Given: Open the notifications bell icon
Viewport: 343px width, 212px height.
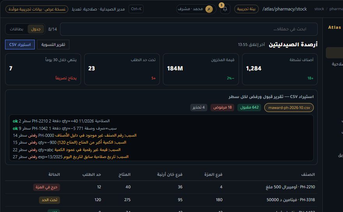Looking at the screenshot, I should [225, 9].
